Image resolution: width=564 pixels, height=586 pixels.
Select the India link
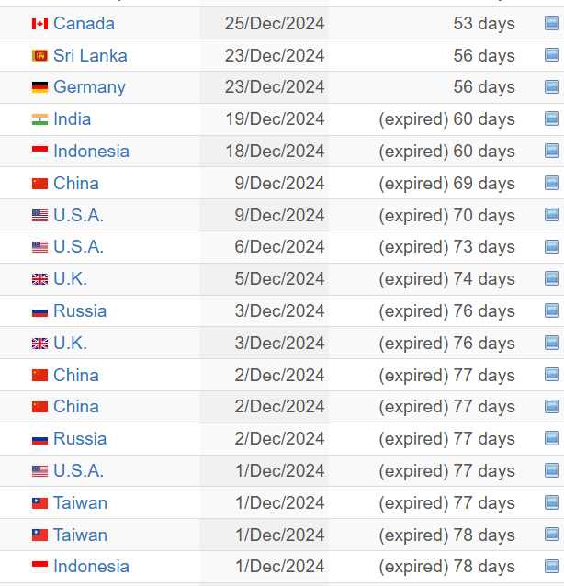pos(72,118)
